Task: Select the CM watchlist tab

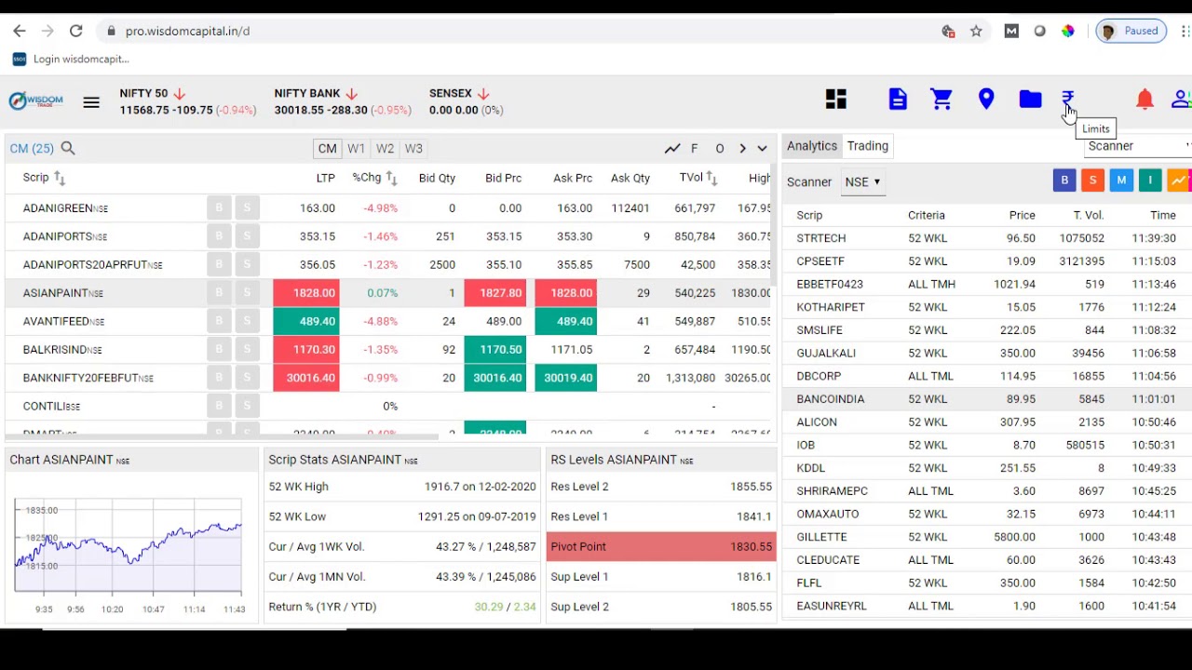Action: (327, 149)
